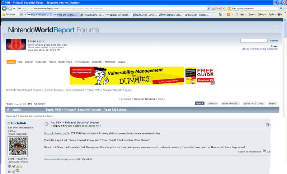Click the Help question-mark icon
The image size is (287, 174).
pos(279,14)
